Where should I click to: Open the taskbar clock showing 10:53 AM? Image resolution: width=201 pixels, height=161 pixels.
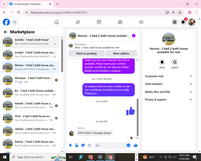pyautogui.click(x=184, y=157)
